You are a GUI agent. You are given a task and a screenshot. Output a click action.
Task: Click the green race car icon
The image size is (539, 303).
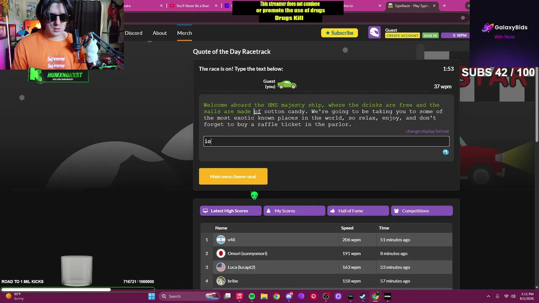click(287, 85)
